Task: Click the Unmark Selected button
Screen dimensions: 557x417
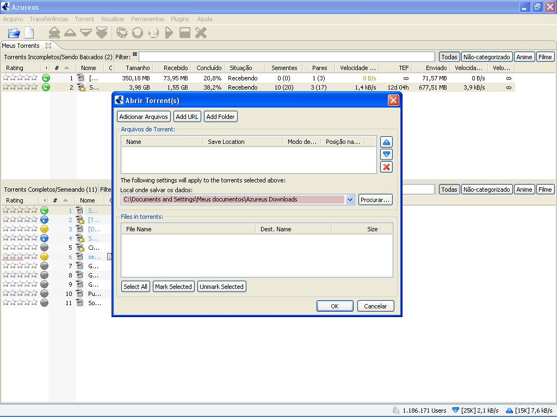Action: click(x=221, y=287)
